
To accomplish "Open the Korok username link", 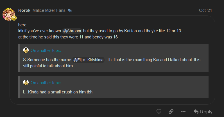I will pyautogui.click(x=24, y=10).
